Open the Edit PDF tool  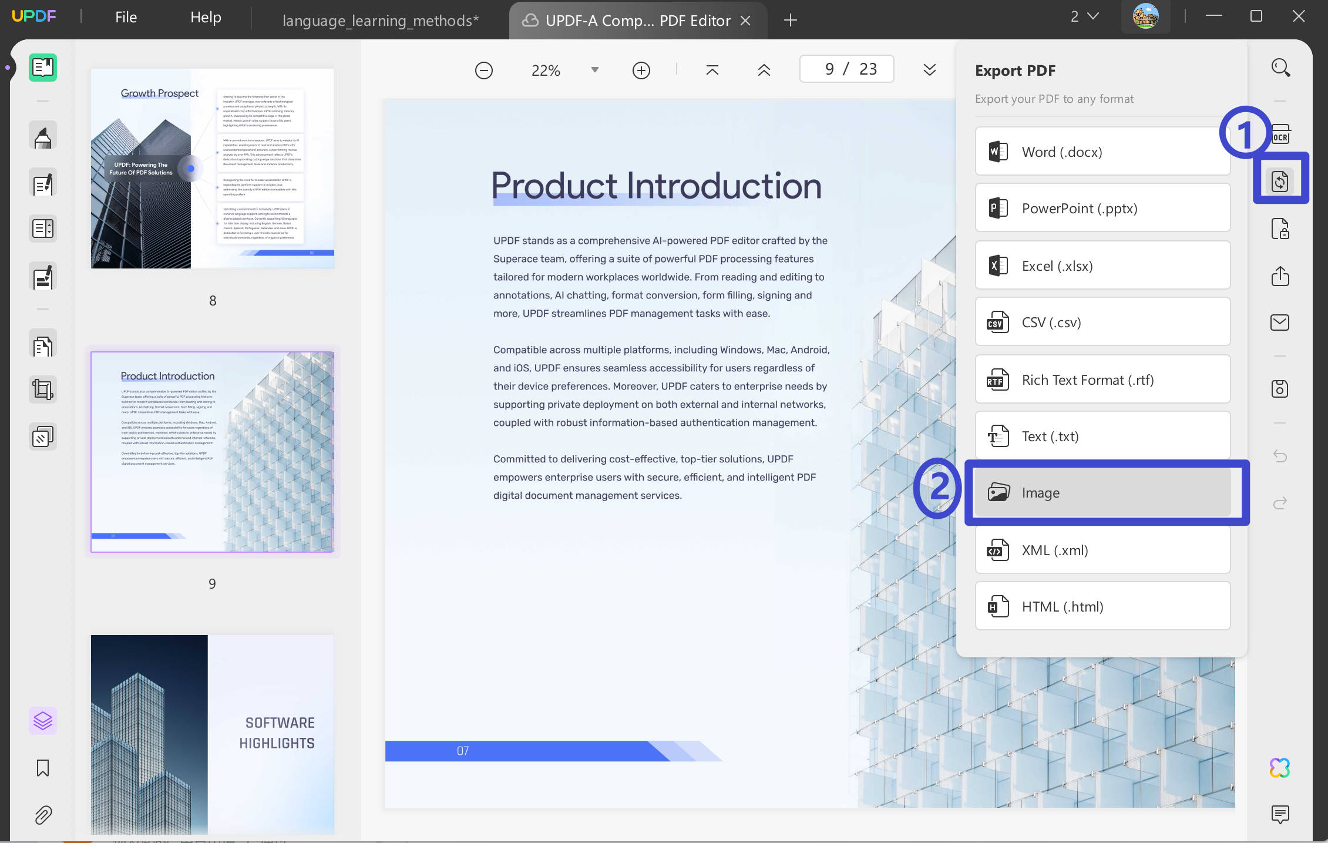(42, 183)
